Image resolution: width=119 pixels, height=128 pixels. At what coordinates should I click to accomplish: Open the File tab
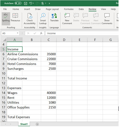coord(5,9)
